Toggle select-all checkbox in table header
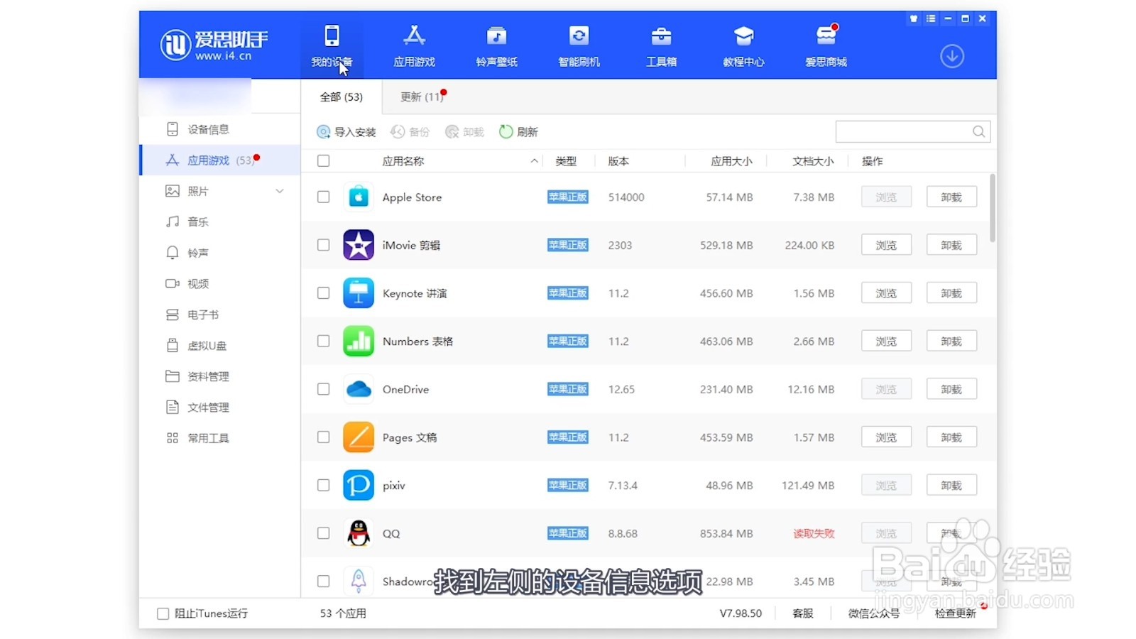This screenshot has height=639, width=1136. coord(323,161)
